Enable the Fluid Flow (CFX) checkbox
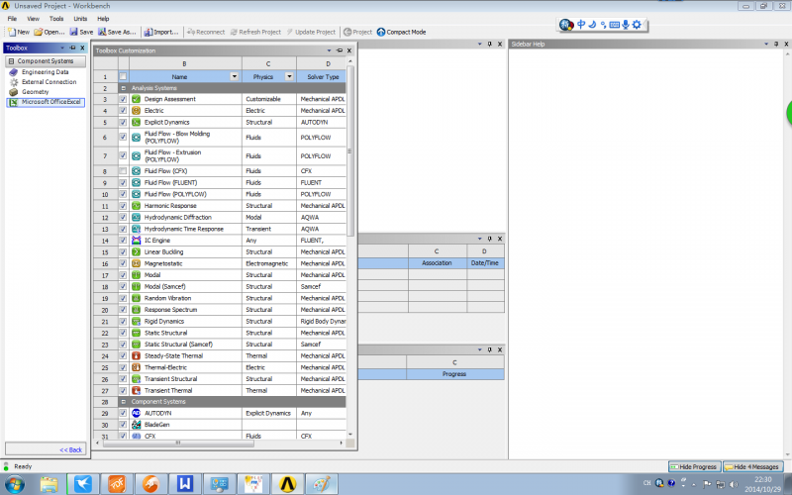Viewport: 792px width, 495px height. pyautogui.click(x=123, y=171)
